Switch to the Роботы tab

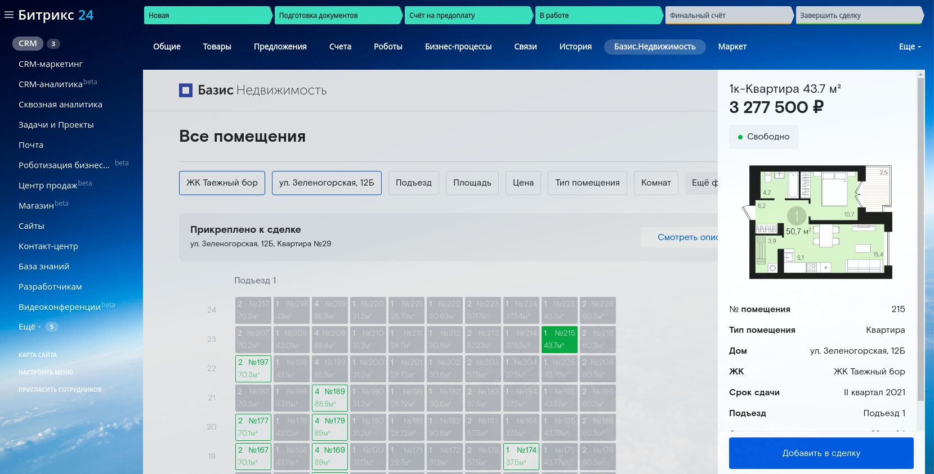(388, 47)
